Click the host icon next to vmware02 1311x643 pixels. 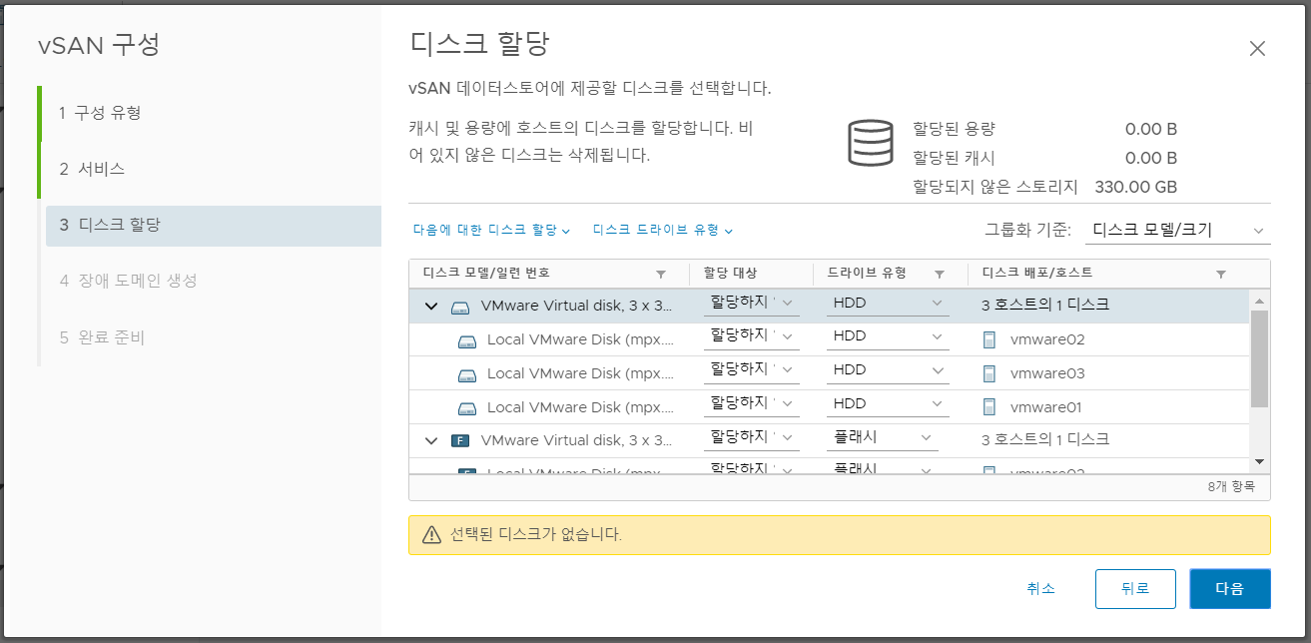(x=989, y=339)
